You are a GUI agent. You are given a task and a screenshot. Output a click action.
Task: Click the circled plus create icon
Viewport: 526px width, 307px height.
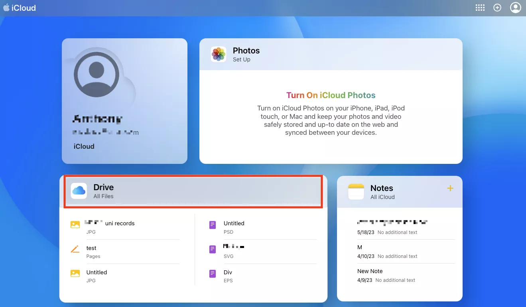click(497, 8)
